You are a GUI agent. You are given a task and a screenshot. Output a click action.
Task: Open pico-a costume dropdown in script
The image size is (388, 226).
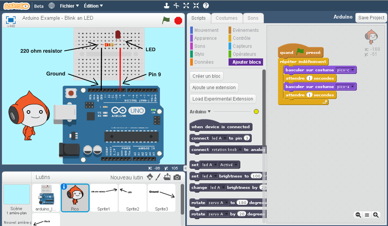coord(345,86)
